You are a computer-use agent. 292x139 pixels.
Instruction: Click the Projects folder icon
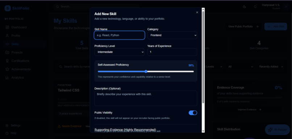point(7,52)
